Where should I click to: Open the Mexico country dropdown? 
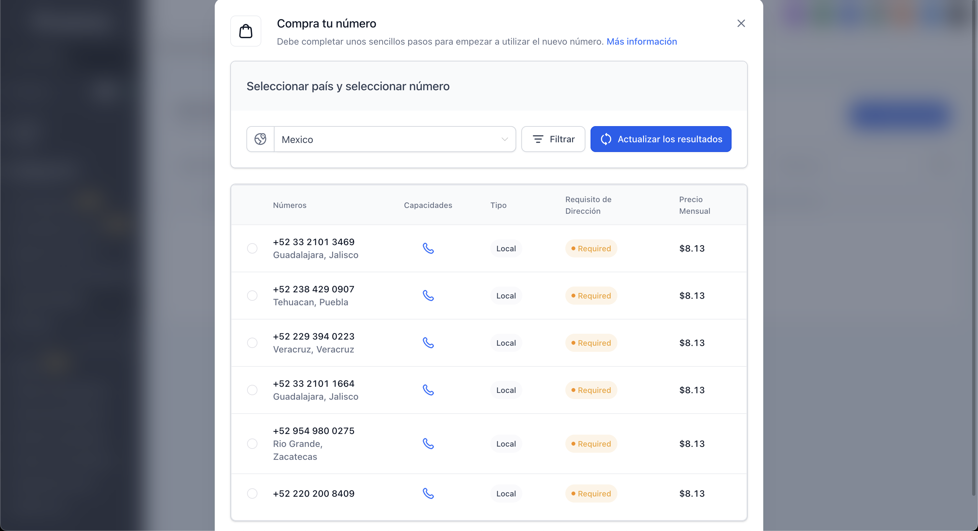(395, 139)
